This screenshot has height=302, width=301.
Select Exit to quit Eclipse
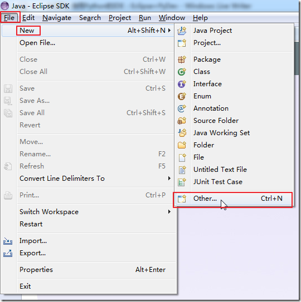[88, 286]
